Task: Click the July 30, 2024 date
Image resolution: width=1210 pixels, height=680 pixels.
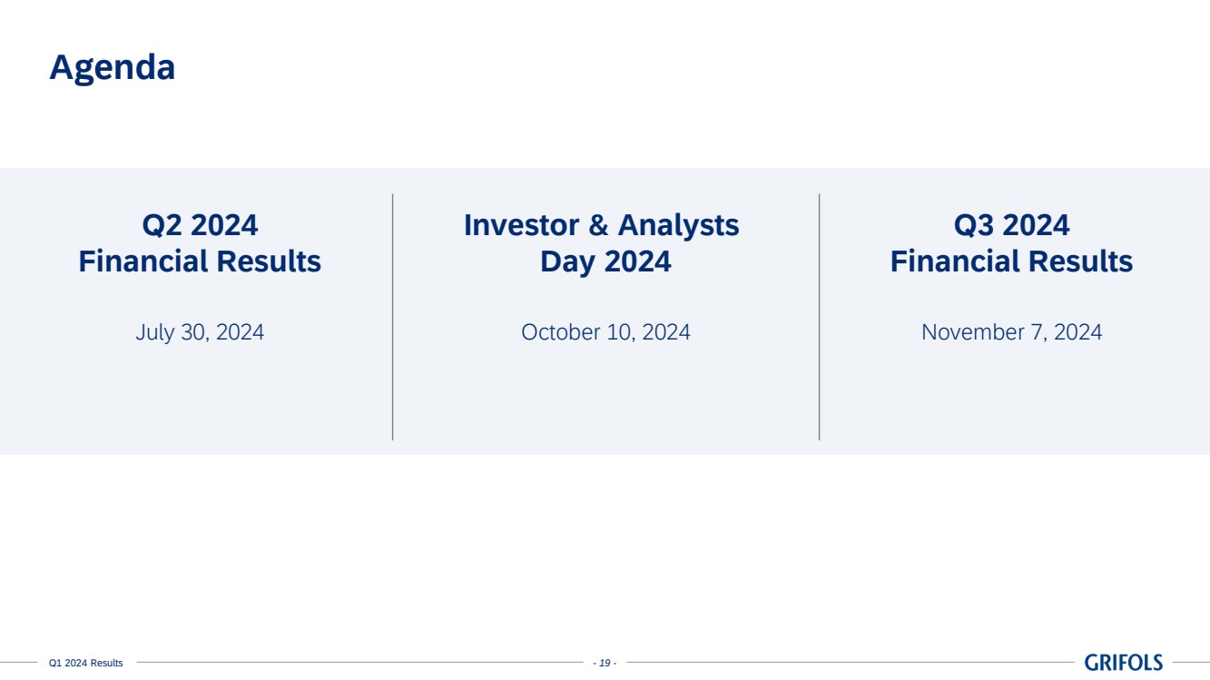Action: [200, 332]
